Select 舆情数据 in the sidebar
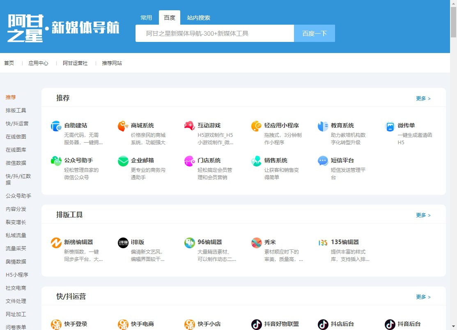This screenshot has width=457, height=330. click(x=16, y=261)
